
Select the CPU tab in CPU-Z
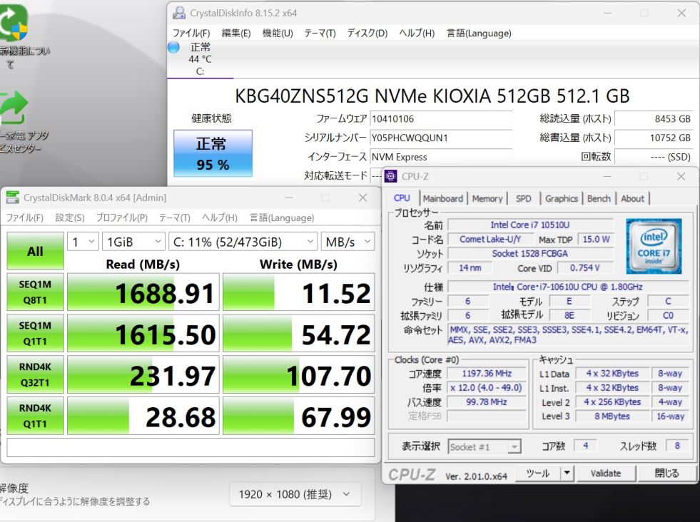point(402,198)
